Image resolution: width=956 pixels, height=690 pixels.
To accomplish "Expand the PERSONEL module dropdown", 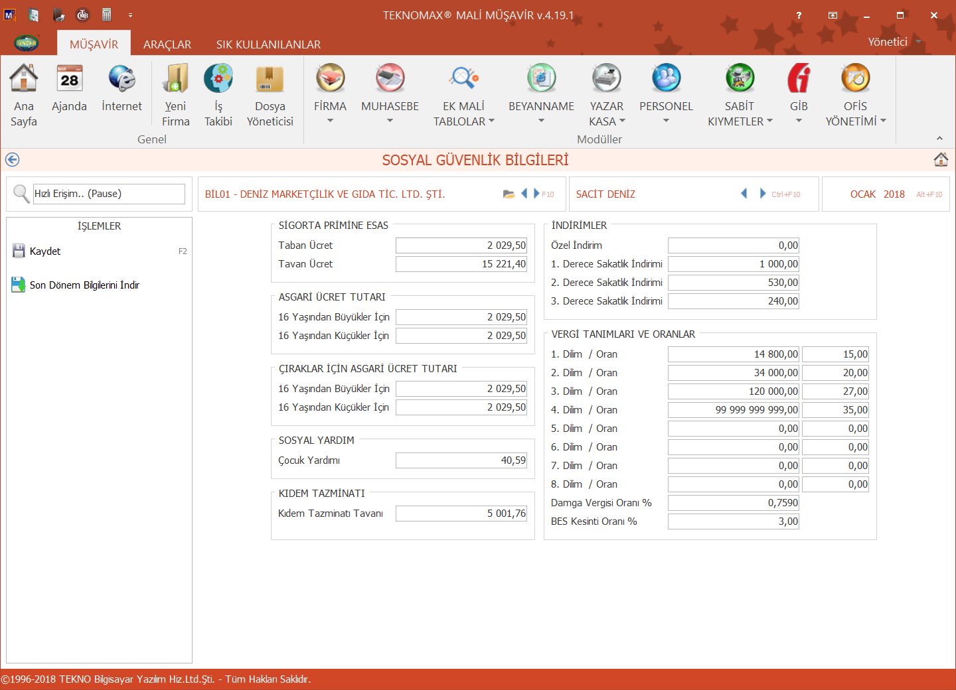I will [x=666, y=121].
